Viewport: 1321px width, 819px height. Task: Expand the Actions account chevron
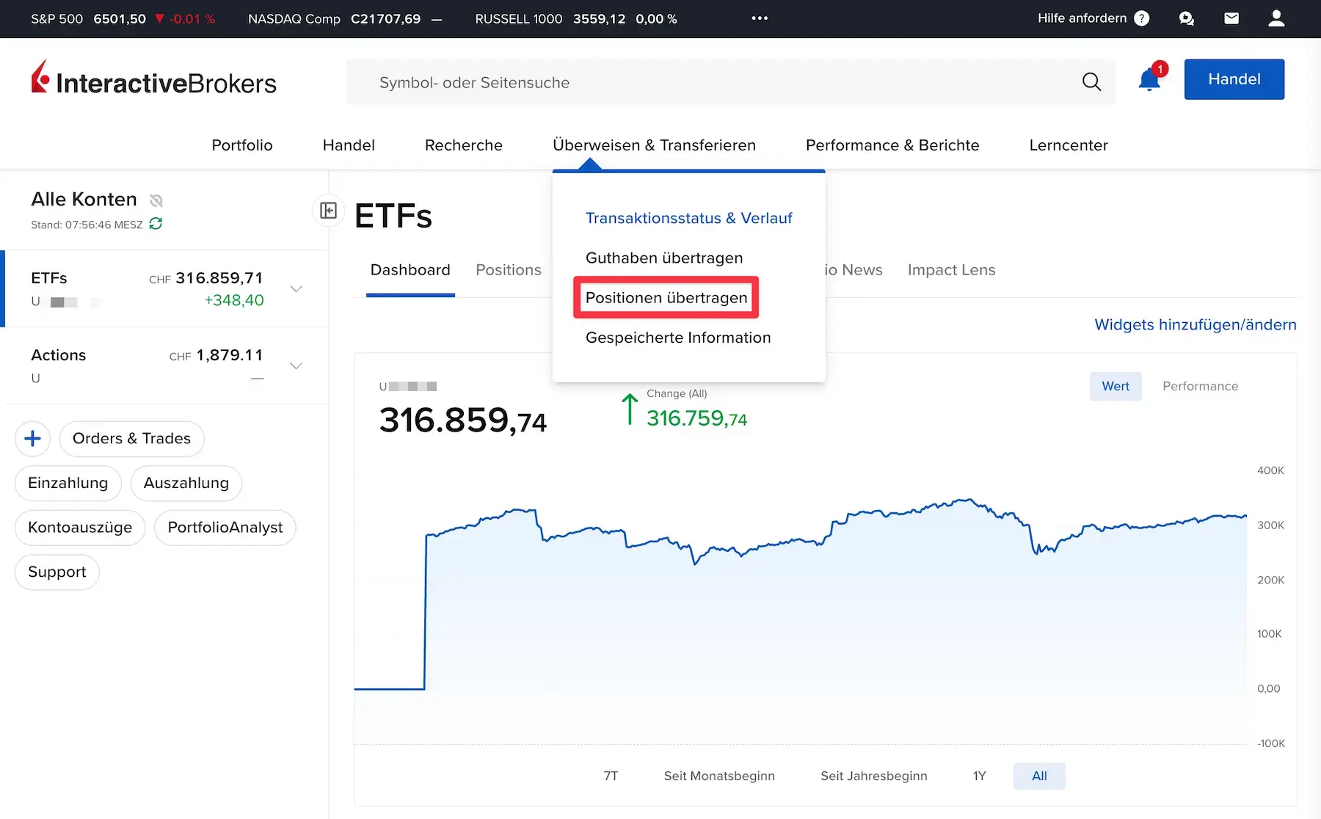[296, 365]
